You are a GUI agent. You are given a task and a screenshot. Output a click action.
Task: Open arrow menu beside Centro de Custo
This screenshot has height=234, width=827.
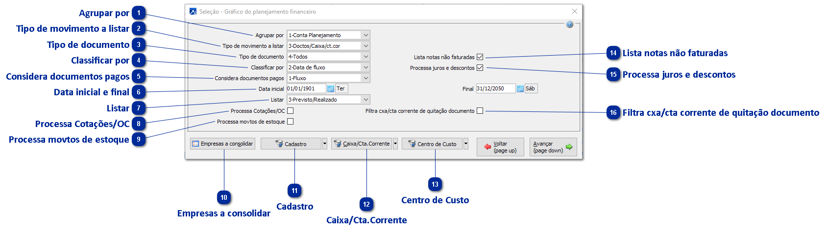pos(466,144)
